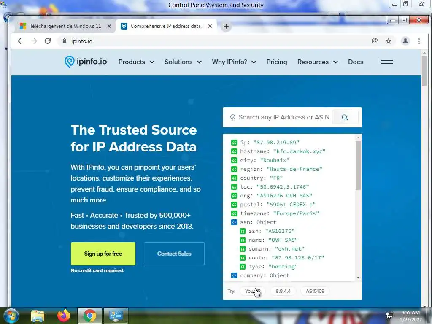Image resolution: width=432 pixels, height=324 pixels.
Task: Click the share page icon
Action: point(375,41)
